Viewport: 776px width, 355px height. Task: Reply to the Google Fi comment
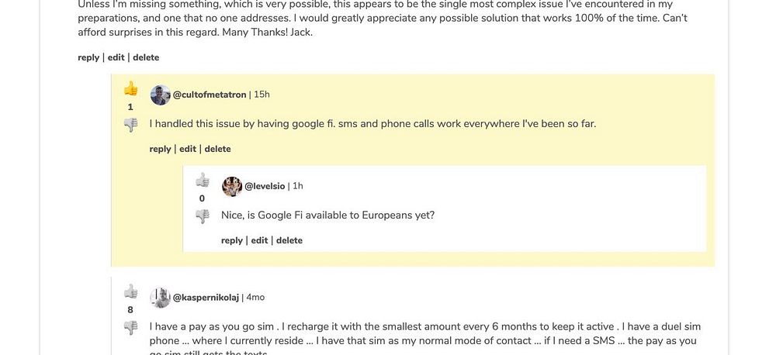pos(160,149)
